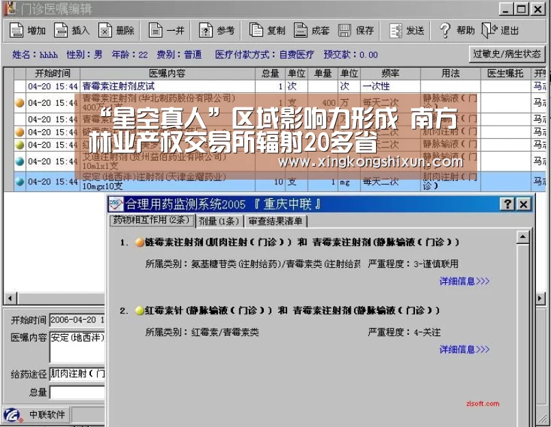This screenshot has width=551, height=427.
Task: Click the 总量 column header
Action: point(270,73)
